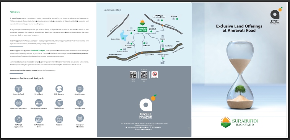Click the Kids play area icon
Viewport: 290px width, 140px height.
pos(59,89)
